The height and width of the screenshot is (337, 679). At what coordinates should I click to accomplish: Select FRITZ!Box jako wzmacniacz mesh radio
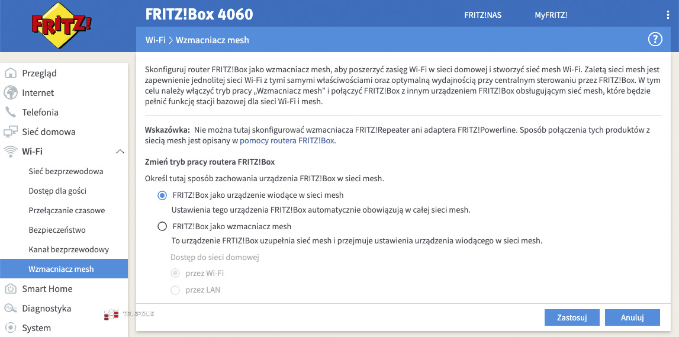pos(162,226)
